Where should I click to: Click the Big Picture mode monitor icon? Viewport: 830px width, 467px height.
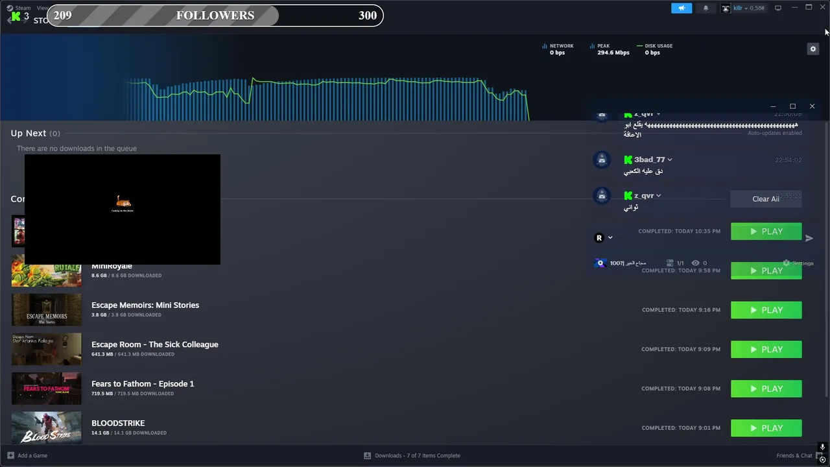[778, 8]
